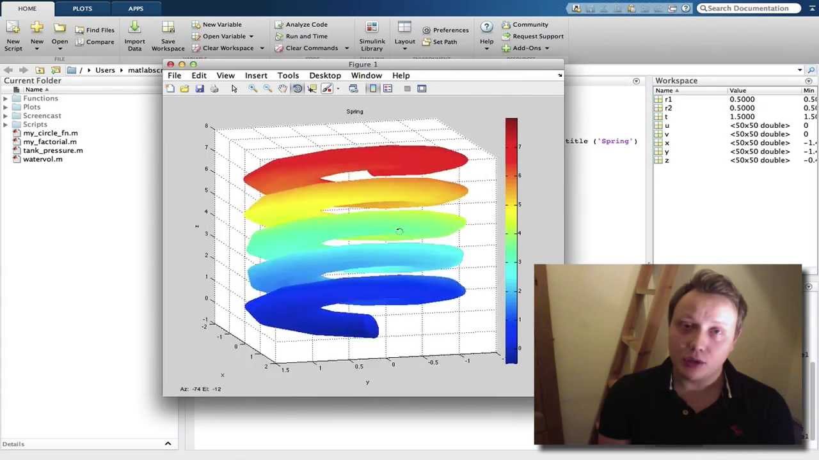Open the Clear Workspace dropdown arrow
The image size is (819, 460).
click(x=262, y=49)
